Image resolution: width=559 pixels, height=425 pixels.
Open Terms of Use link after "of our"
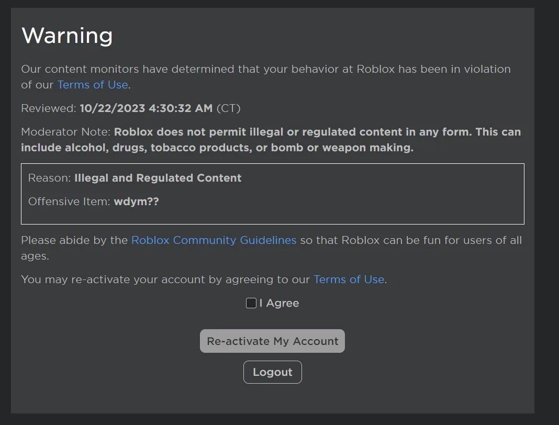coord(93,85)
